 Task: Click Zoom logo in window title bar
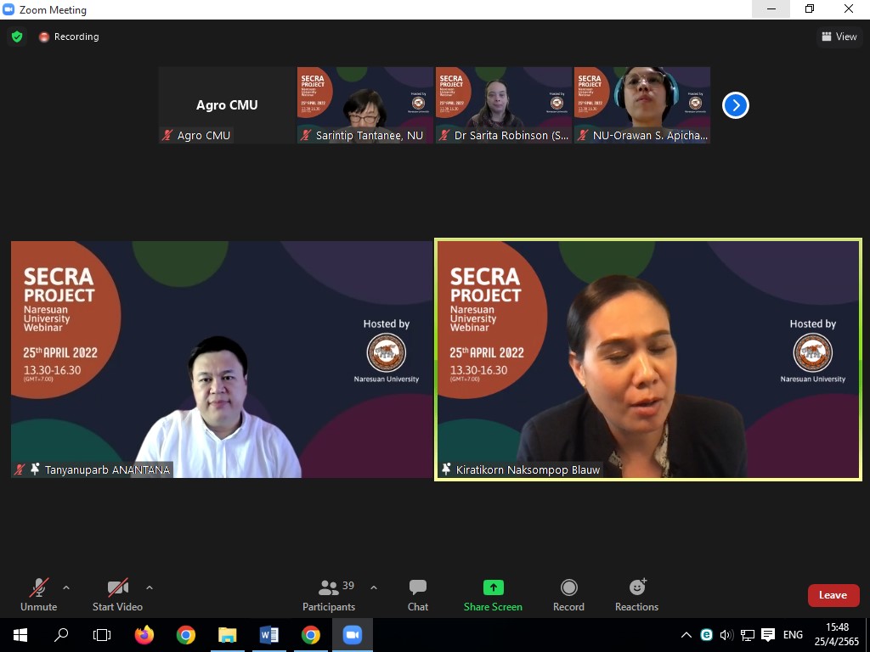point(8,9)
